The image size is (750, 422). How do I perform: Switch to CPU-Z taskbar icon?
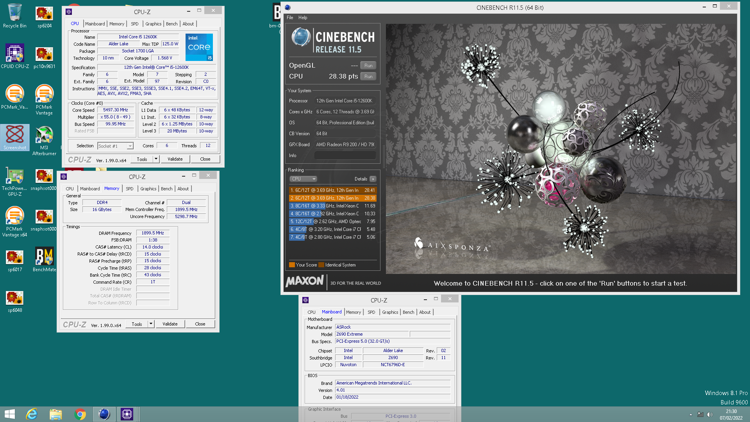click(127, 414)
